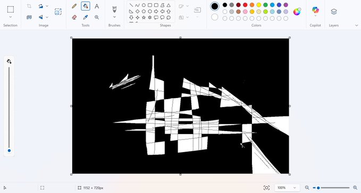Screen dimensions: 361x193
Task: Click the line Size icon
Action: pyautogui.click(x=197, y=10)
